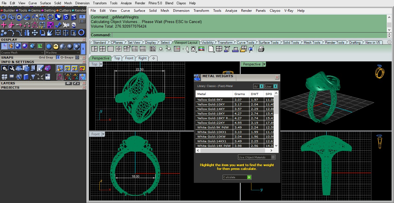Viewport: 394px width, 203px height.
Task: Click the Calculate button
Action: 237,177
